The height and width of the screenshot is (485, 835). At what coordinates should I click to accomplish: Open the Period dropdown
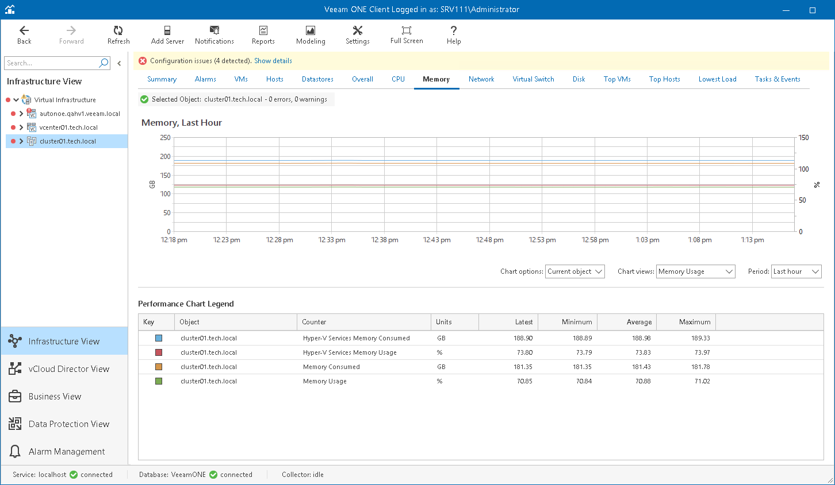click(x=796, y=271)
